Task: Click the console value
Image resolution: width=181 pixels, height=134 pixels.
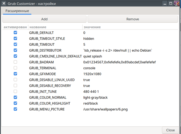Action: click(x=89, y=68)
